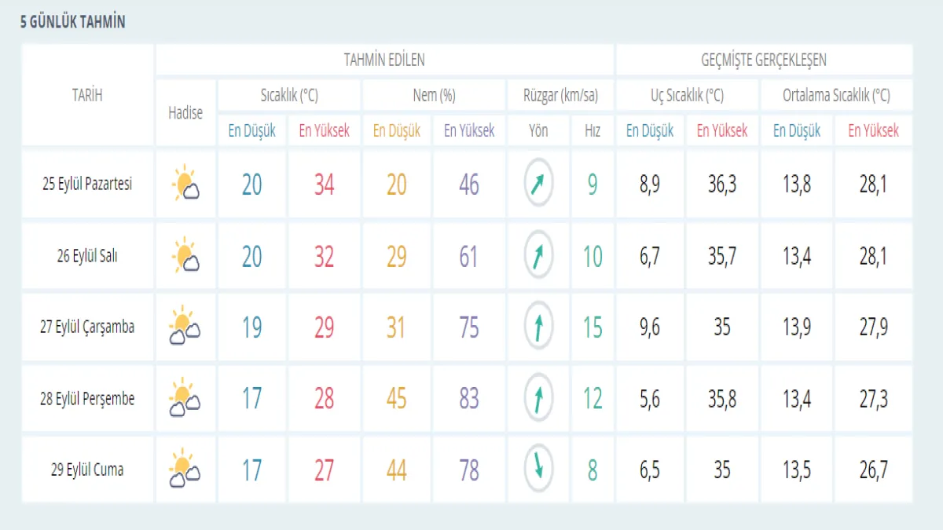Click the Nem (%) column header
The height and width of the screenshot is (530, 943).
click(x=434, y=96)
